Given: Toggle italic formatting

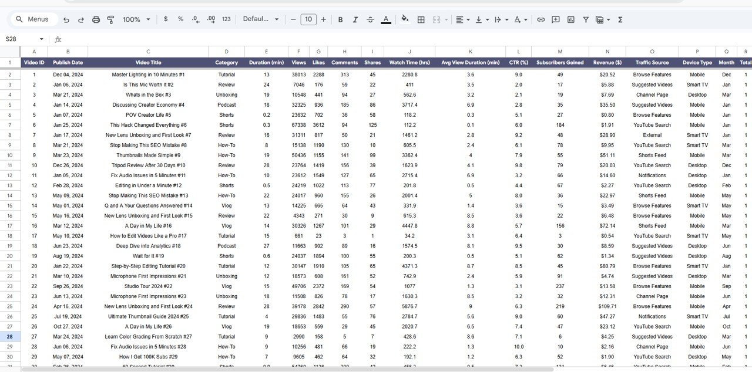Looking at the screenshot, I should coord(355,19).
